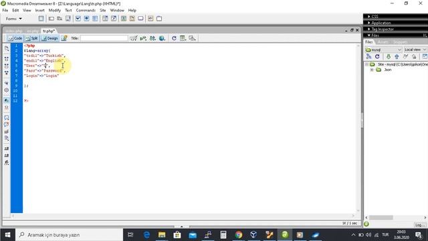Switch to Design view

[49, 38]
